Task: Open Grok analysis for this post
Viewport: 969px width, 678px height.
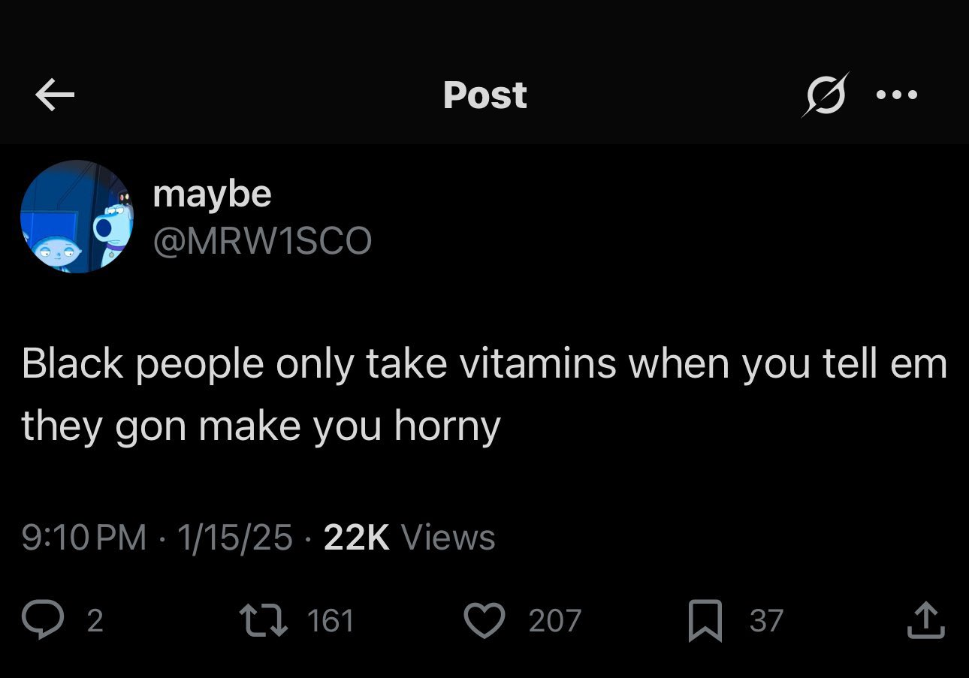Action: click(x=826, y=94)
